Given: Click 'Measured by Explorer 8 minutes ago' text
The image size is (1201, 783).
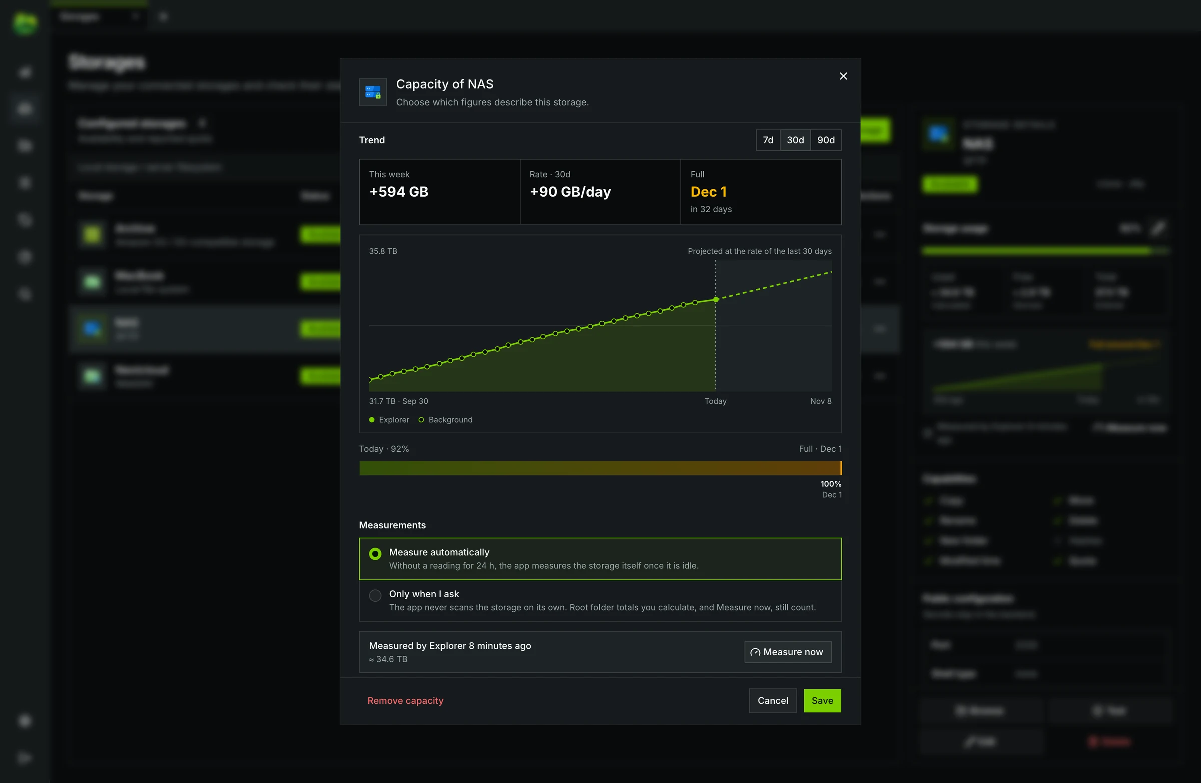Looking at the screenshot, I should [449, 646].
